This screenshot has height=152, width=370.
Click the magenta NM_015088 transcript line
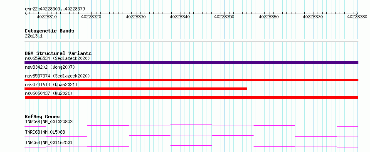click(191, 136)
